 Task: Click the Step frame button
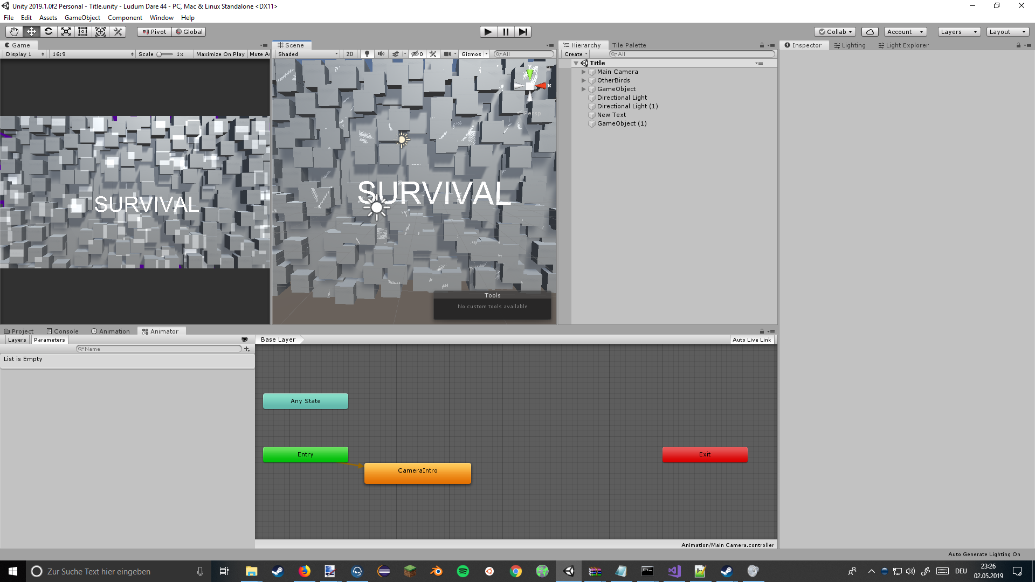[523, 32]
